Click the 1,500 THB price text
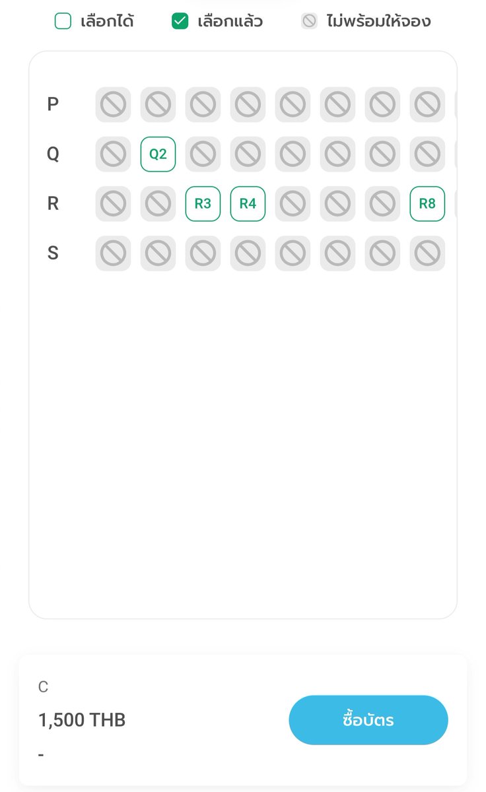Screen dimensions: 486x792 (x=82, y=720)
